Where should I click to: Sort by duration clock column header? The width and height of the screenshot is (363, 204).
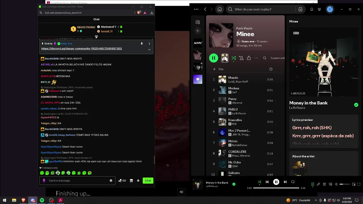271,69
